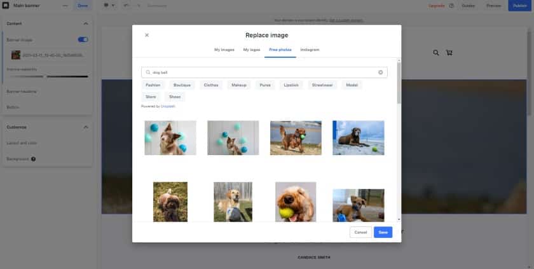Open Layout and color settings
The width and height of the screenshot is (534, 269).
[x=22, y=143]
